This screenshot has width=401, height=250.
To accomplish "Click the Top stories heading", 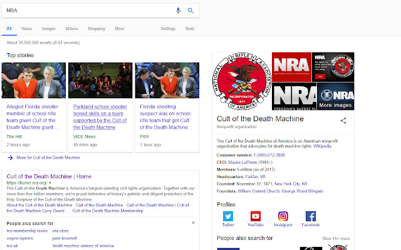I will point(20,56).
